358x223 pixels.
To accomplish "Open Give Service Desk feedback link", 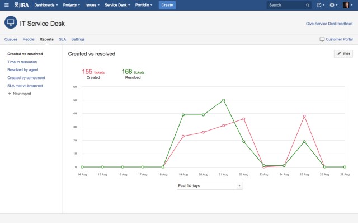I will click(329, 24).
